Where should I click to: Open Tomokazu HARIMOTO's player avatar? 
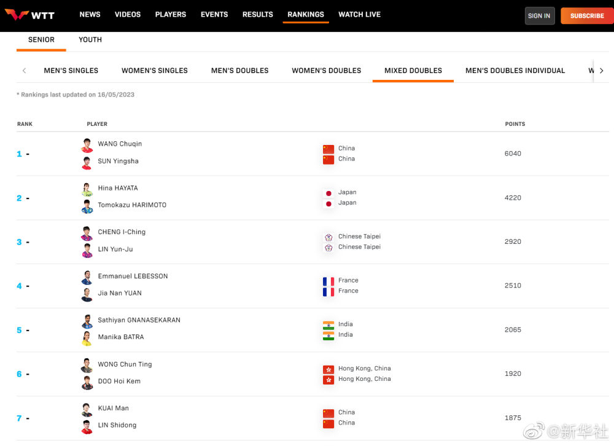87,206
